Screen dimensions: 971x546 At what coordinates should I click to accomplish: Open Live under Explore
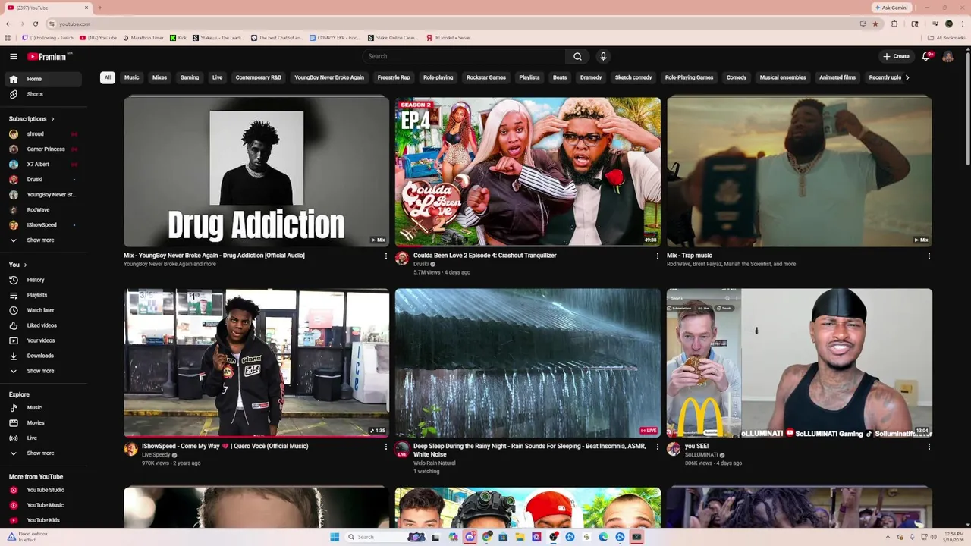coord(42,438)
